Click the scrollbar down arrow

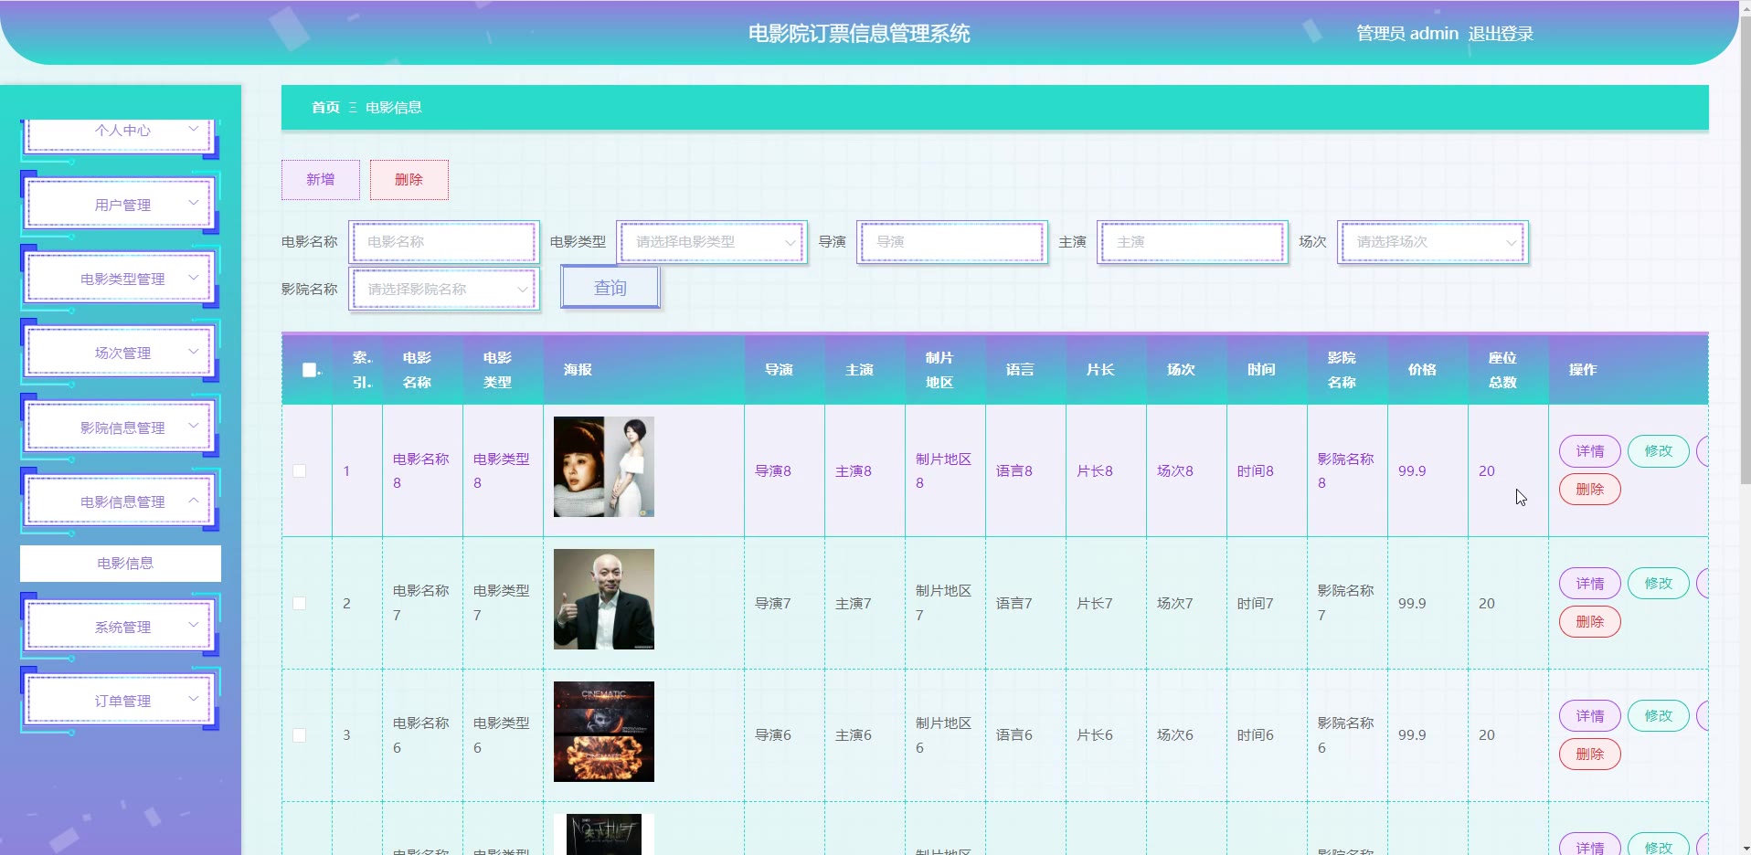1745,848
